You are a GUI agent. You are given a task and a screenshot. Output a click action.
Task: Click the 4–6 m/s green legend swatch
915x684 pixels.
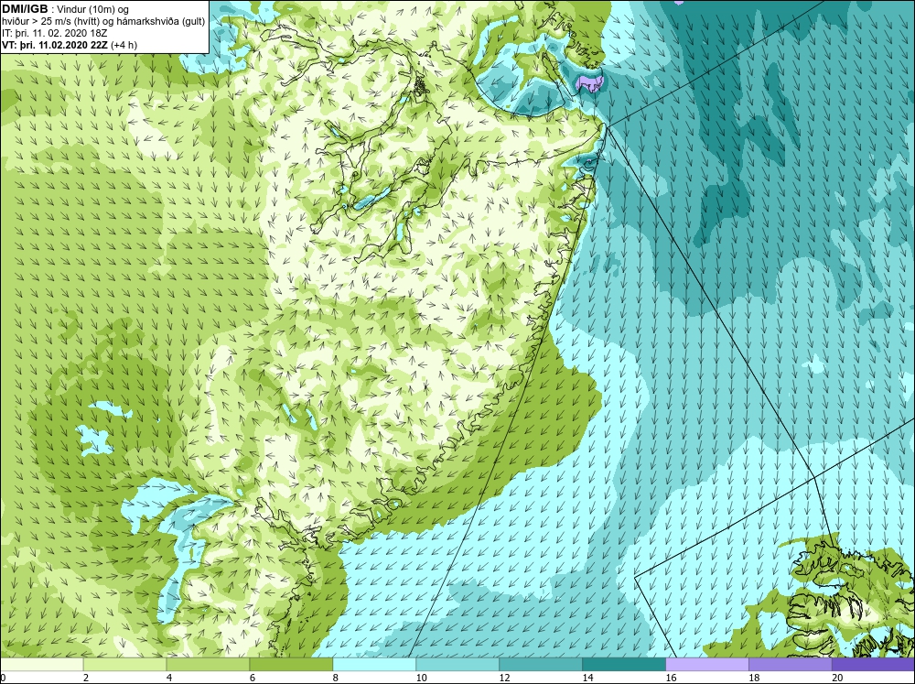click(208, 665)
